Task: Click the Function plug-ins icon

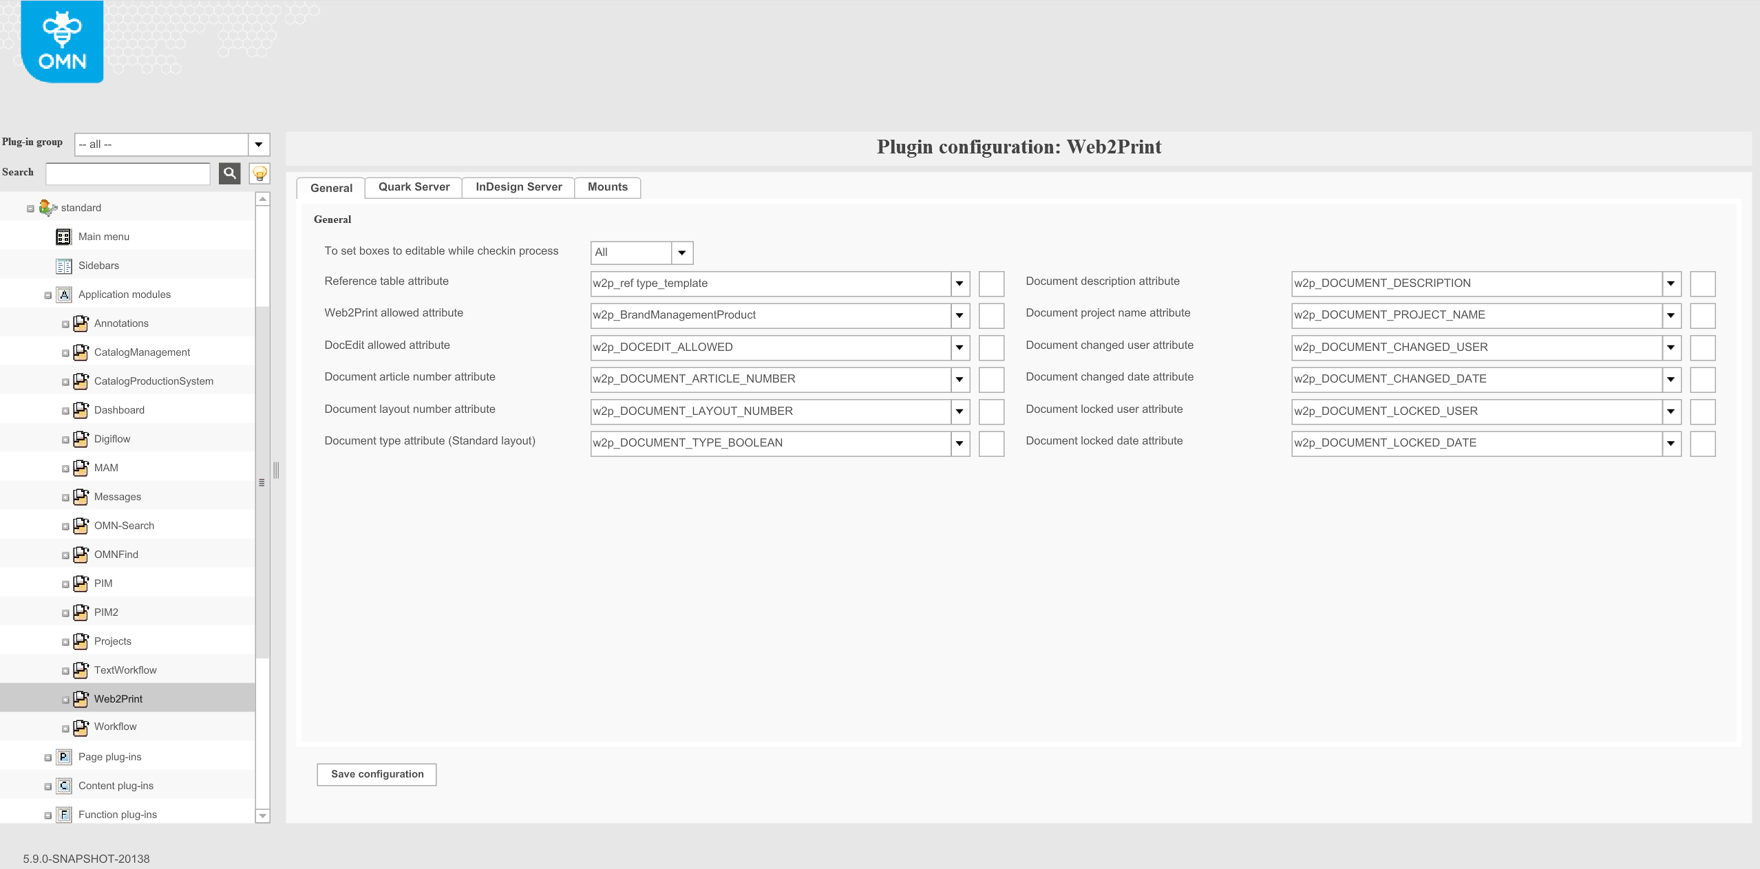Action: [x=63, y=814]
